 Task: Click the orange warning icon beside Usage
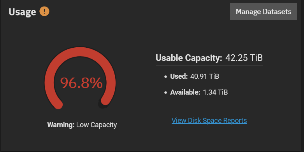[x=44, y=11]
